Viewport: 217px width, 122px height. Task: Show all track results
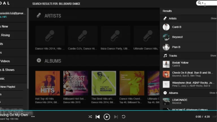(214, 56)
